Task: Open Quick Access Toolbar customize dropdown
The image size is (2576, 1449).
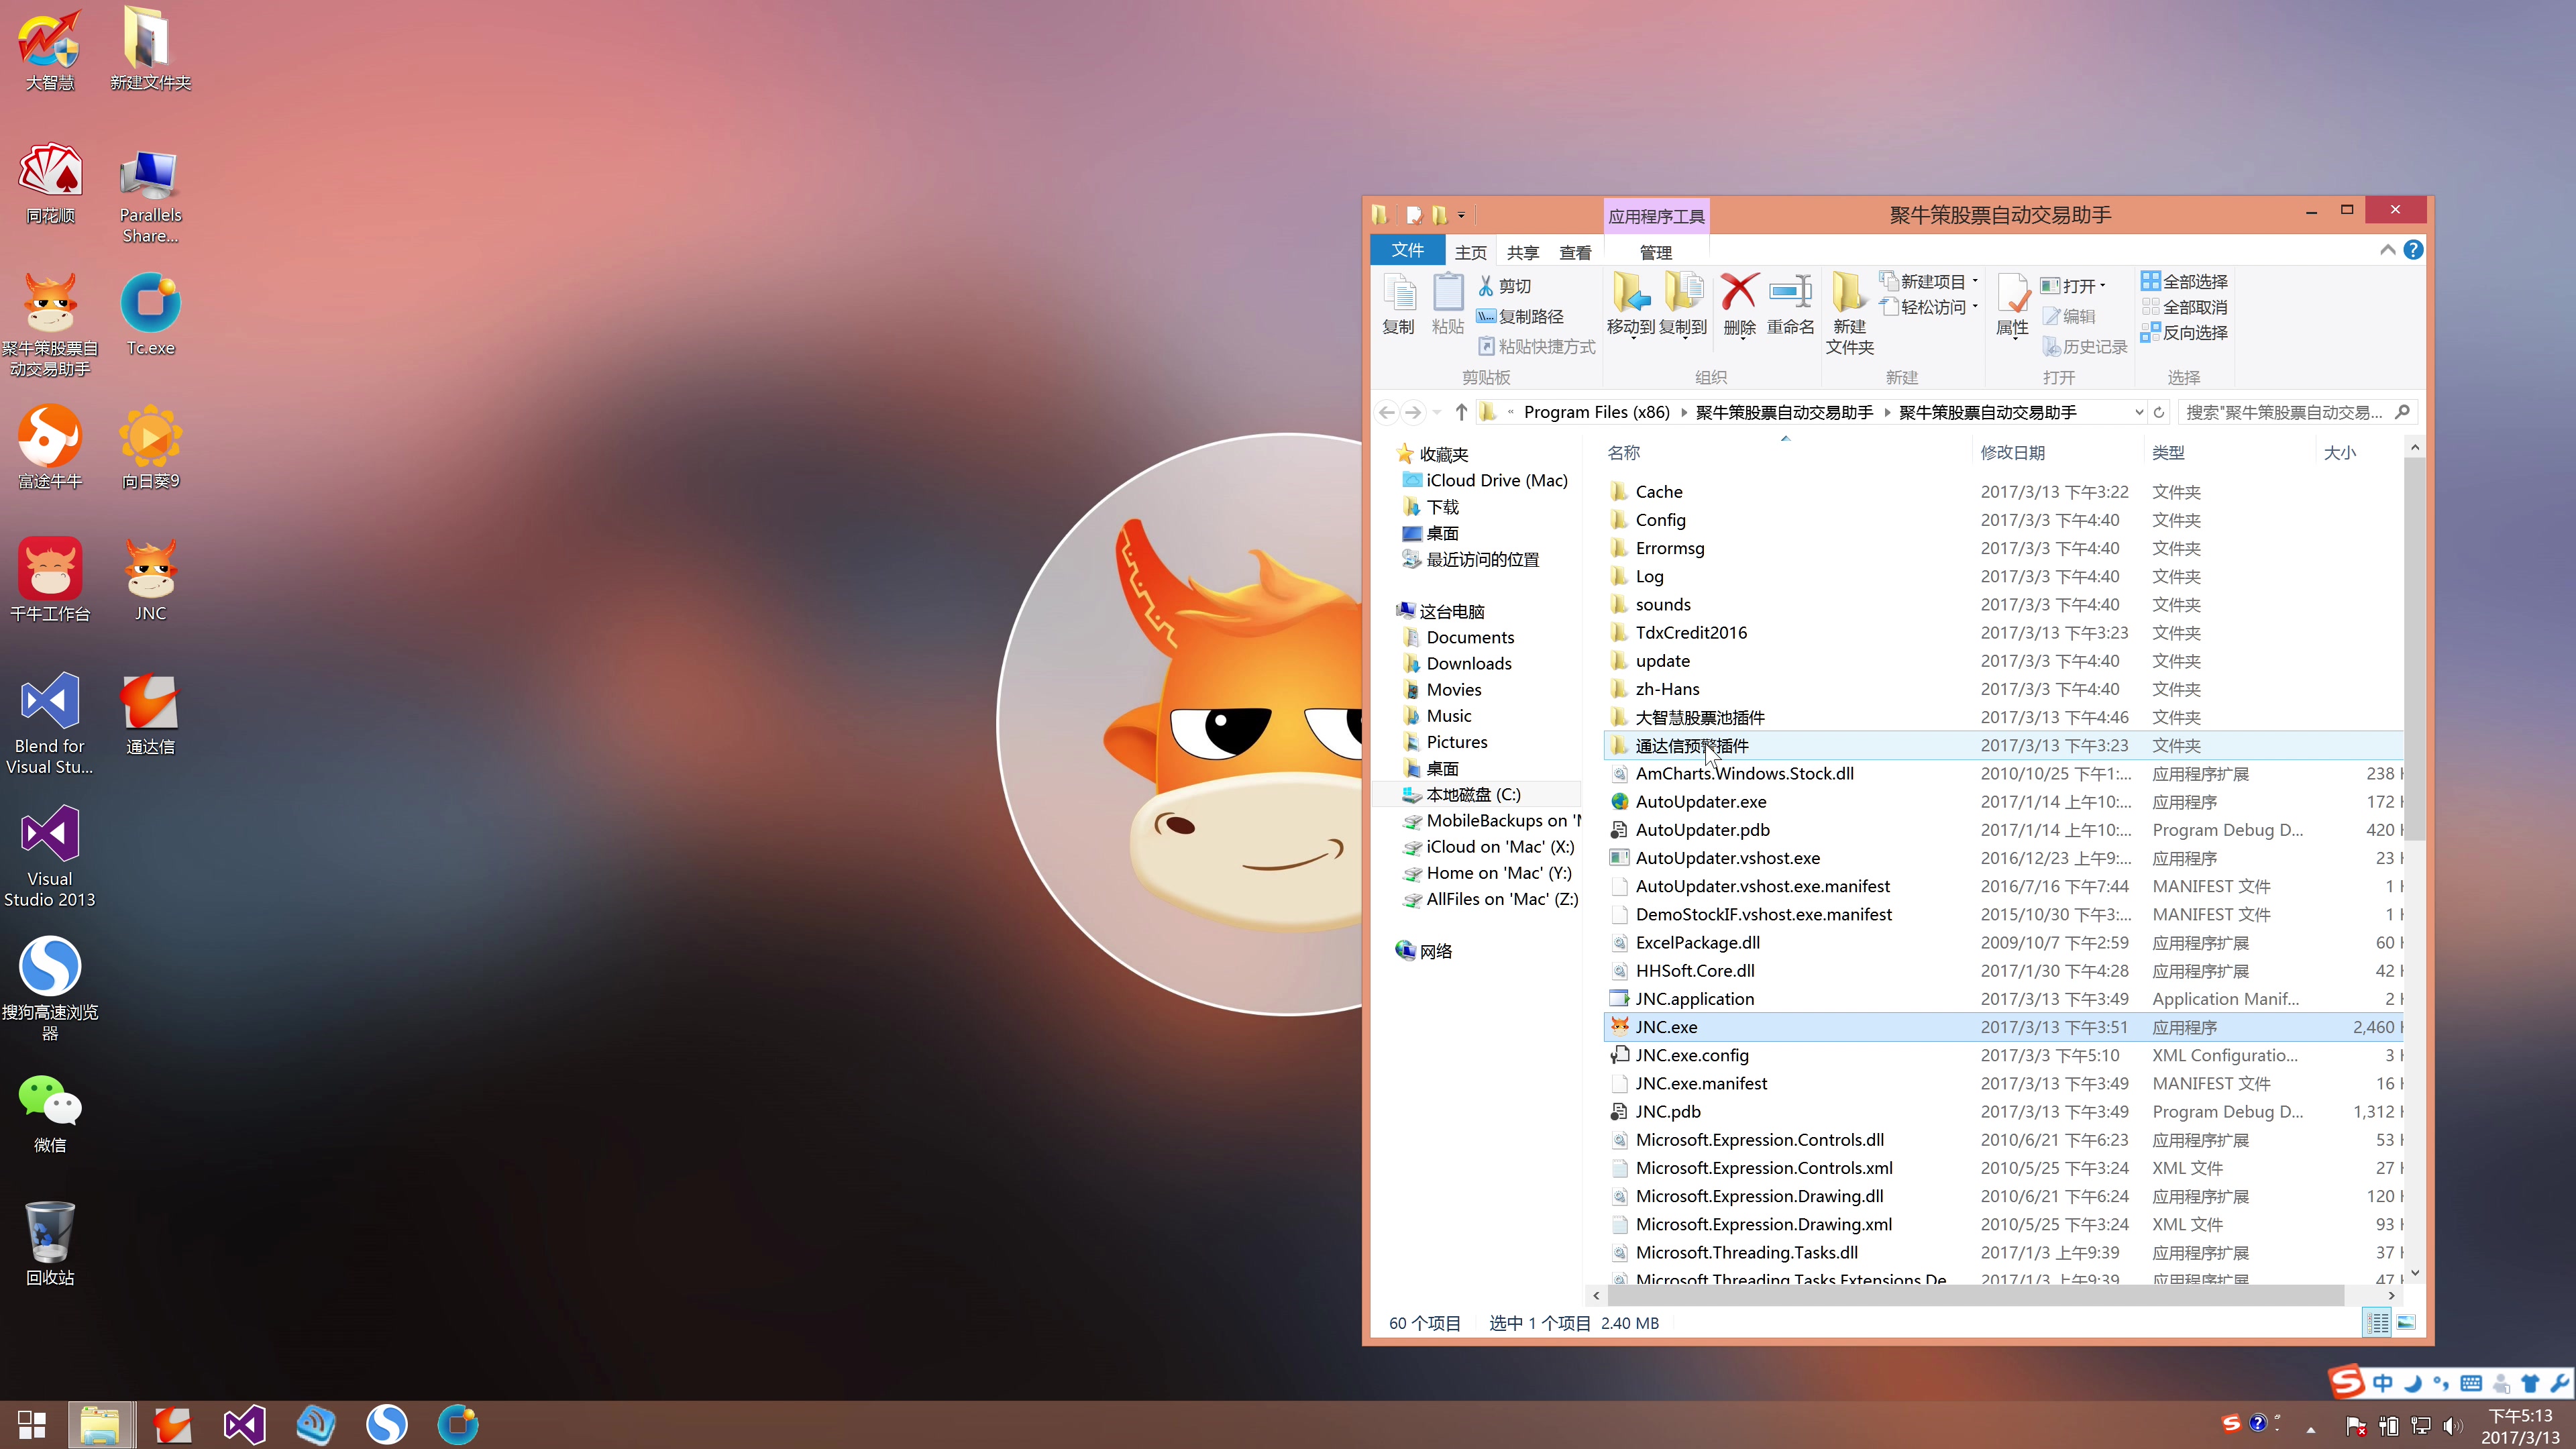Action: click(1462, 215)
